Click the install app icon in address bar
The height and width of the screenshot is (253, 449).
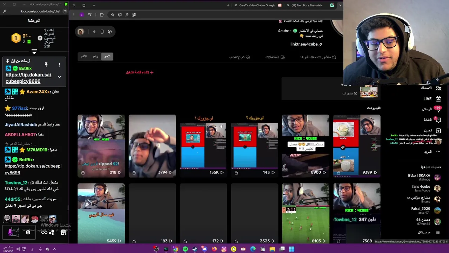(x=120, y=15)
